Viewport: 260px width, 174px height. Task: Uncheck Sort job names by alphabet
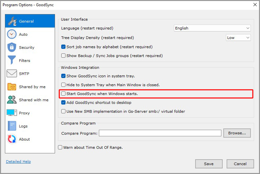tap(64, 47)
